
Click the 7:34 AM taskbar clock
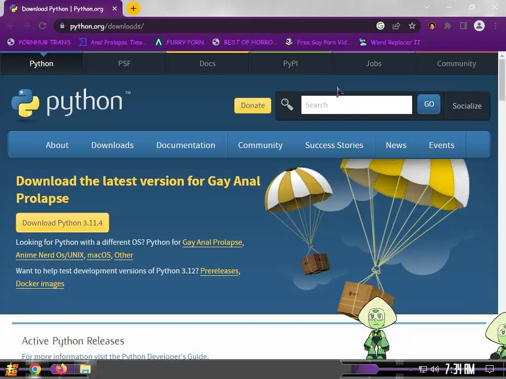(x=460, y=369)
